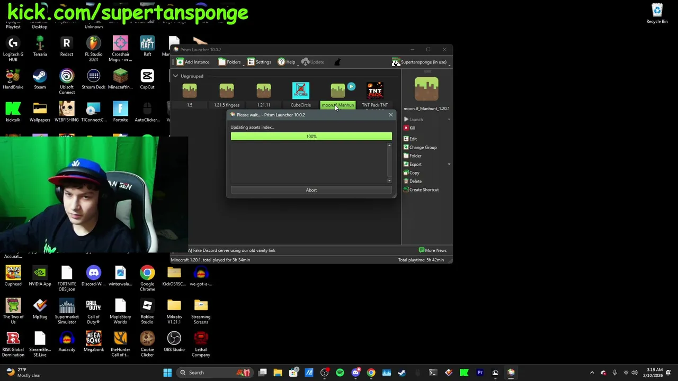Screen dimensions: 678x381
Task: Select the moon.tf_Manhunt instance label
Action: point(337,105)
